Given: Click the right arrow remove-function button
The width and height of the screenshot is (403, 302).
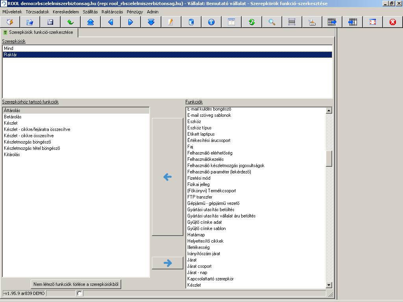Looking at the screenshot, I should pyautogui.click(x=168, y=263).
